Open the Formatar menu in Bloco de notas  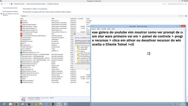(x=104, y=29)
